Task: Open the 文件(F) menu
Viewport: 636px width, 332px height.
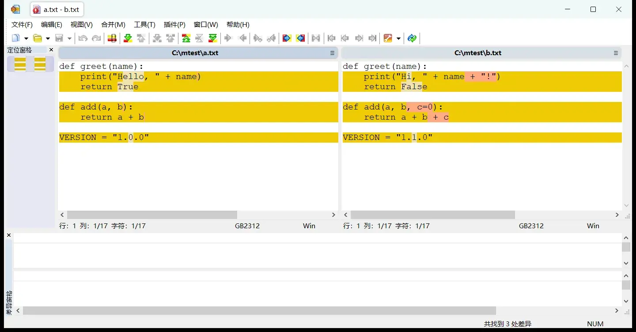Action: click(x=22, y=25)
